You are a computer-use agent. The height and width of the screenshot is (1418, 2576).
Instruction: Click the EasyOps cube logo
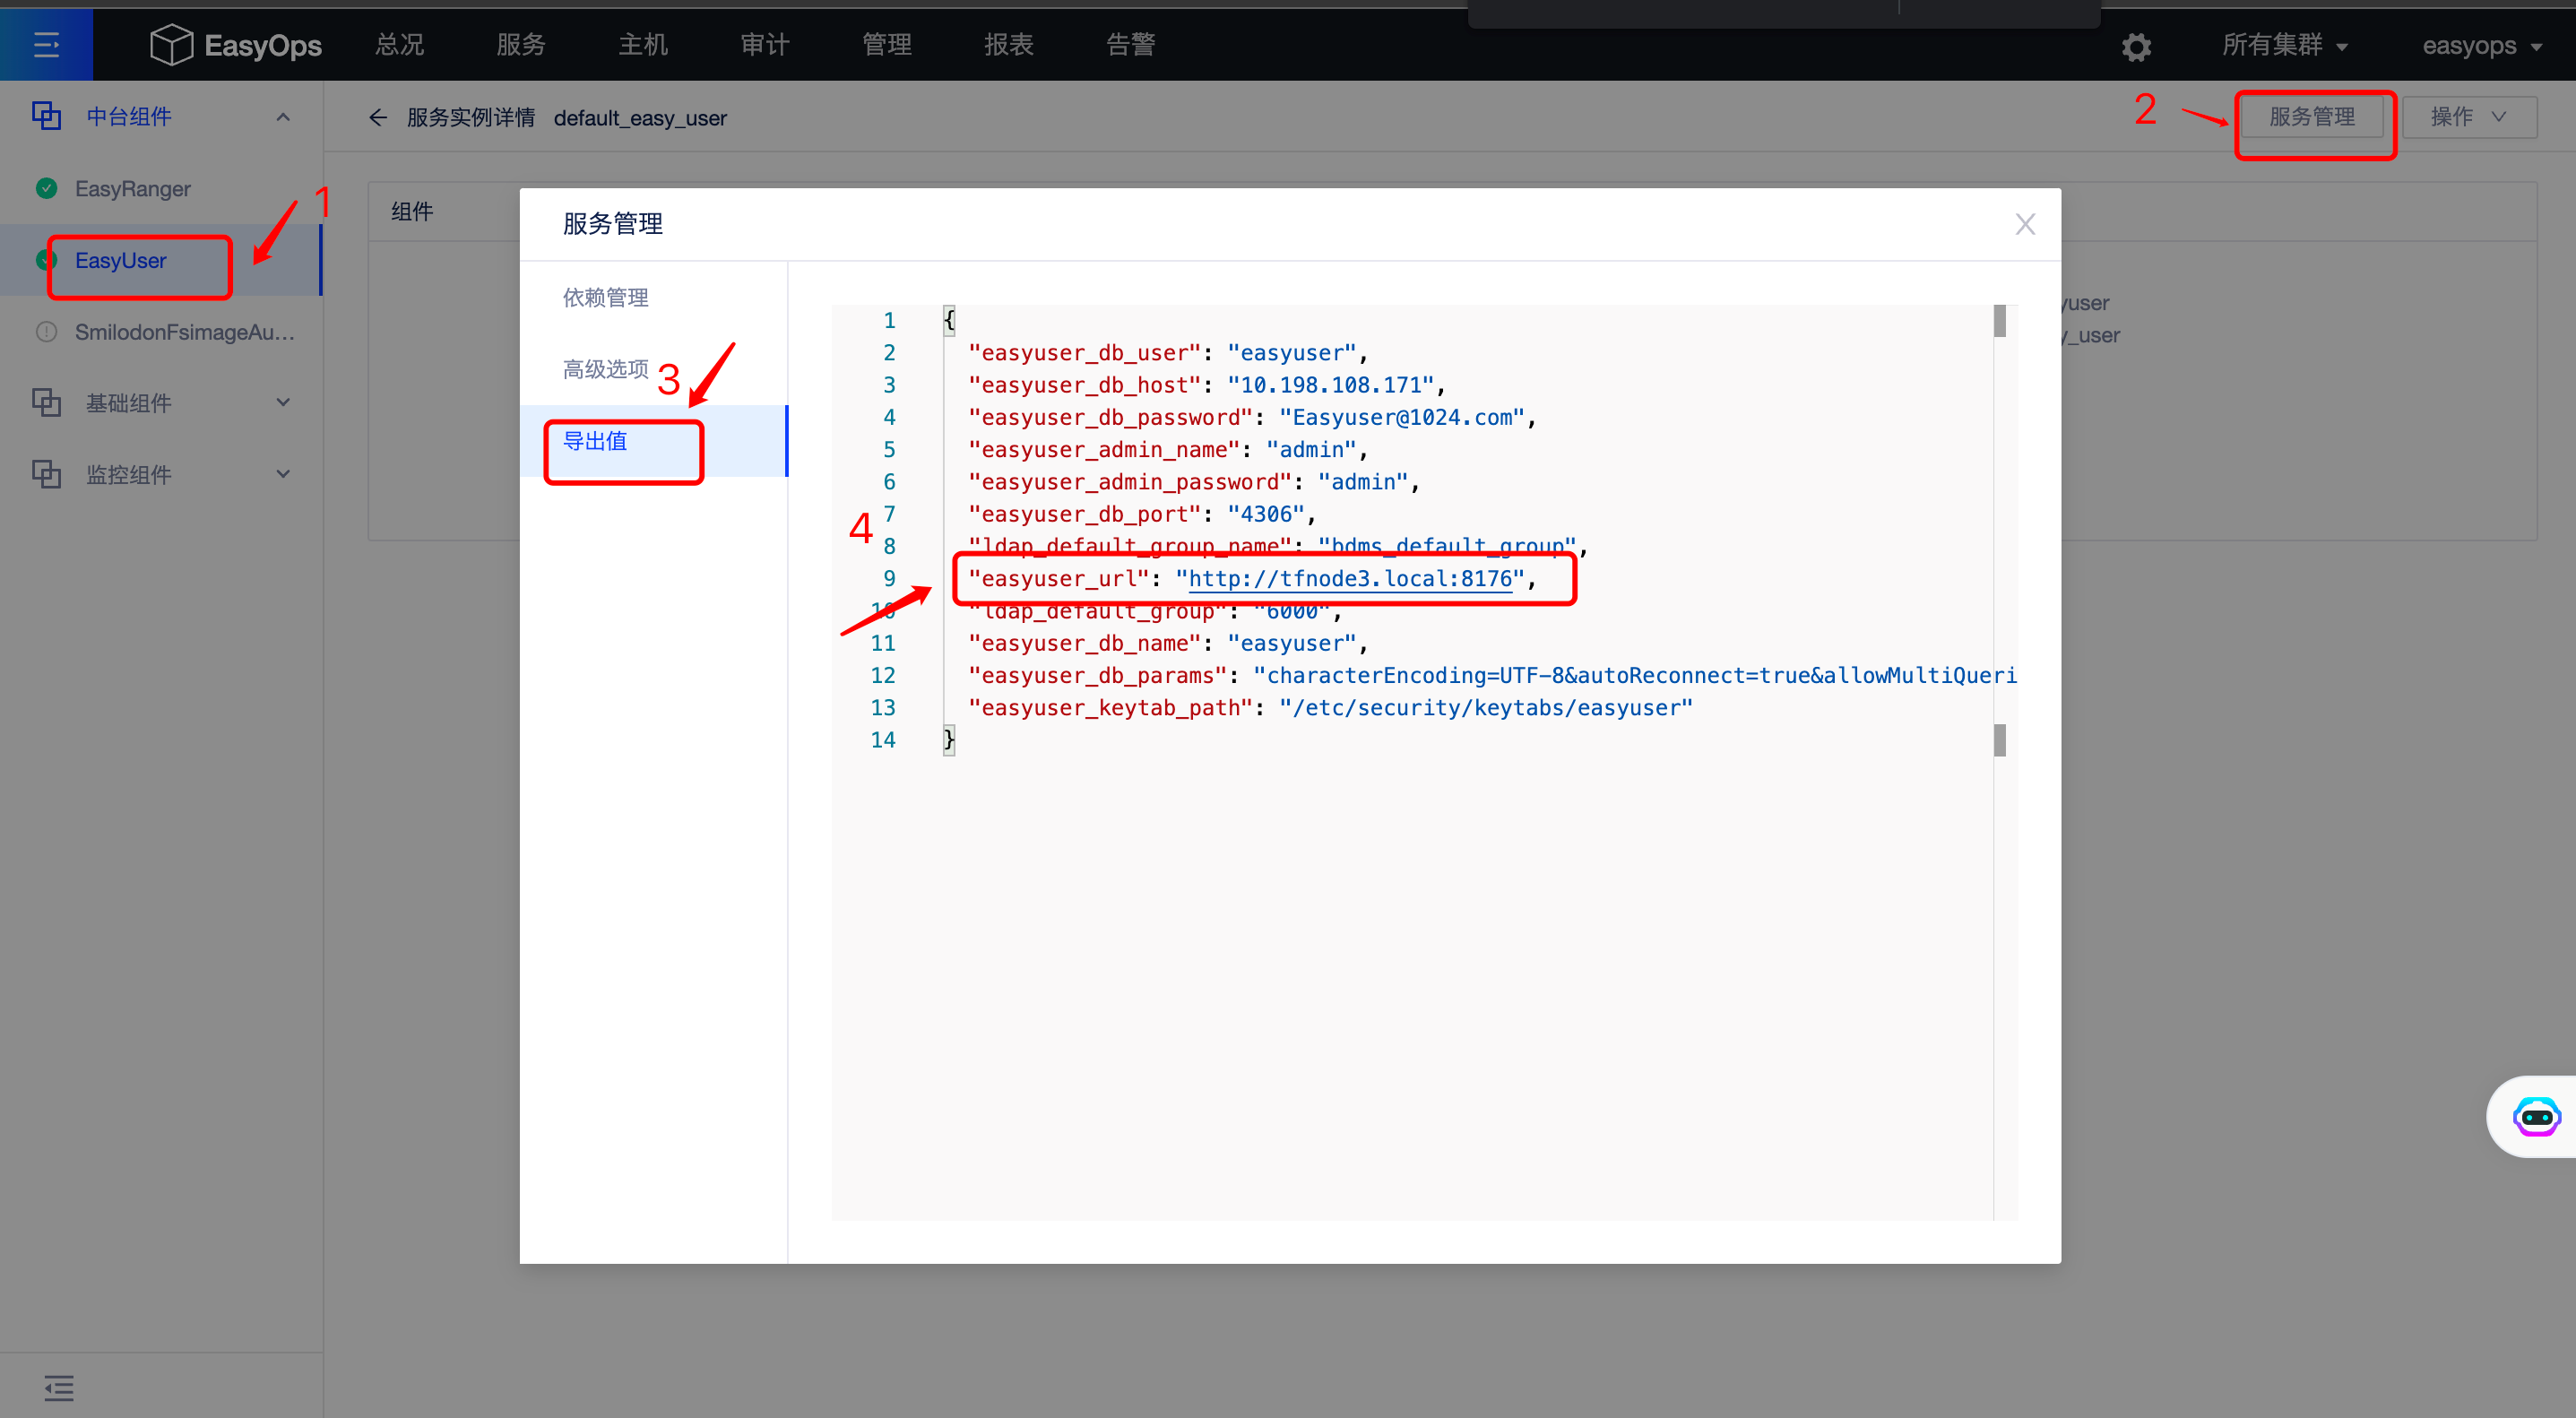[171, 44]
